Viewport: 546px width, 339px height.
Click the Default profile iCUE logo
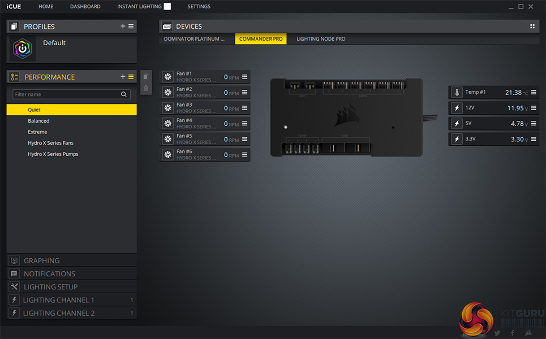tap(22, 49)
